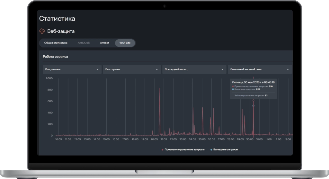Viewport: 329px width, 179px height.
Task: Open the Последний месяц period dropdown
Action: tap(194, 69)
